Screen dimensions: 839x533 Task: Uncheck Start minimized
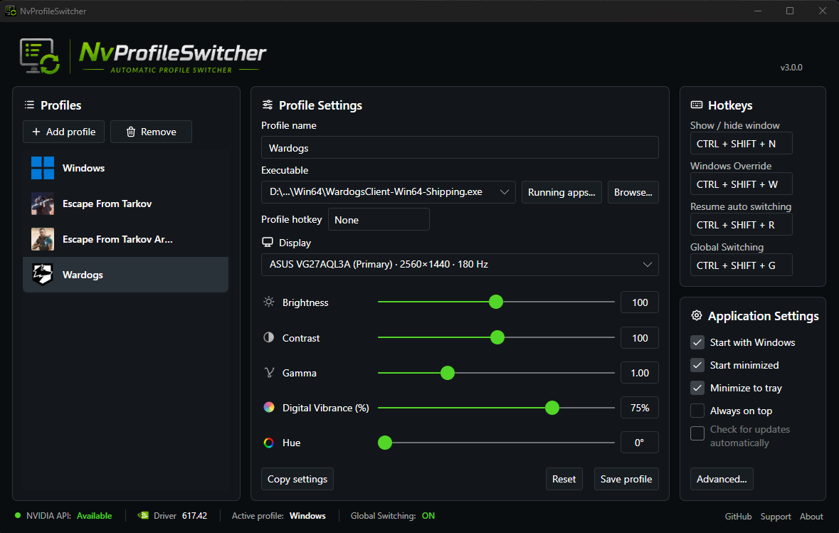pyautogui.click(x=697, y=366)
